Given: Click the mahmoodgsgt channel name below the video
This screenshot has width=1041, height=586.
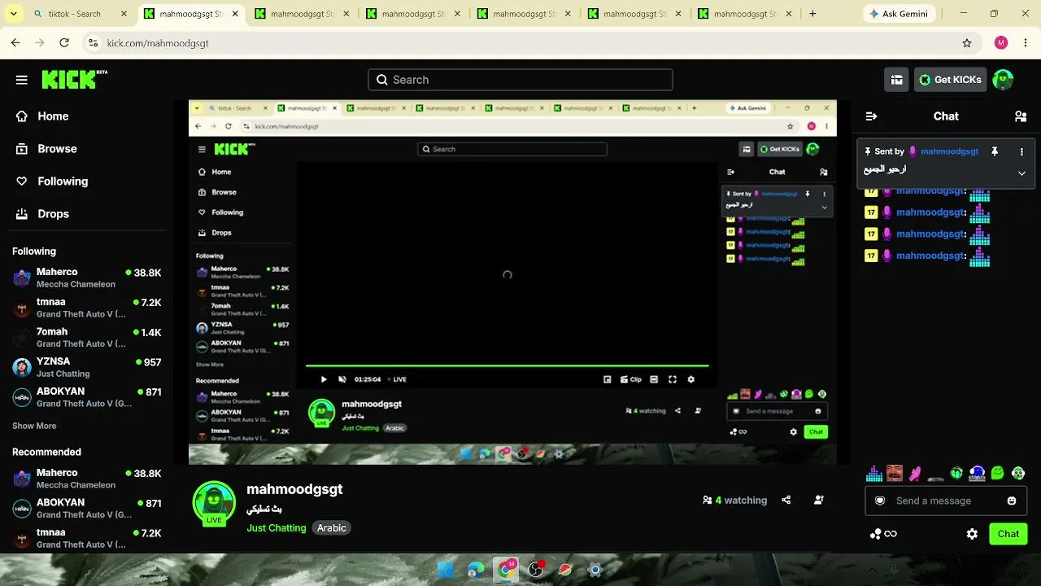Looking at the screenshot, I should [x=294, y=489].
